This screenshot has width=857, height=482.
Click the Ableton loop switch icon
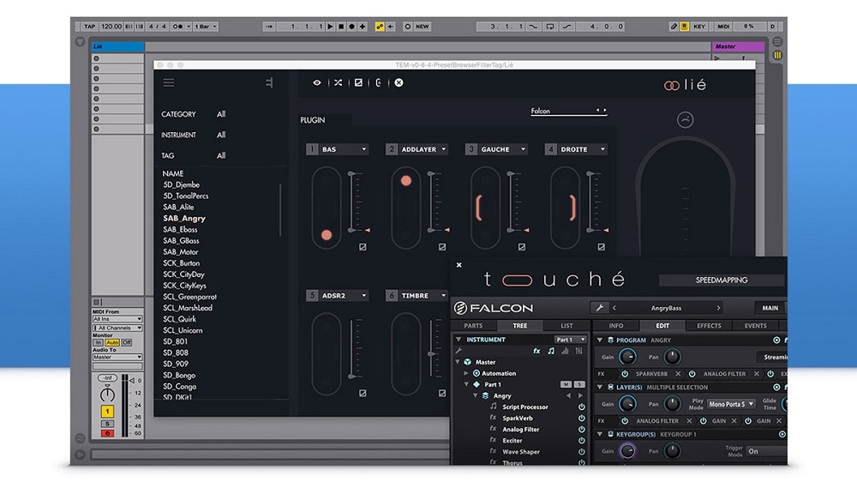[550, 27]
